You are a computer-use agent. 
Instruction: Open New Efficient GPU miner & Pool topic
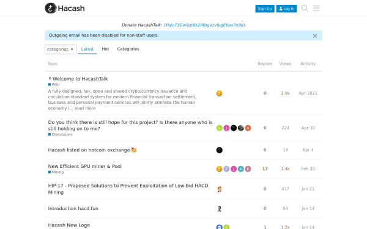pos(85,166)
